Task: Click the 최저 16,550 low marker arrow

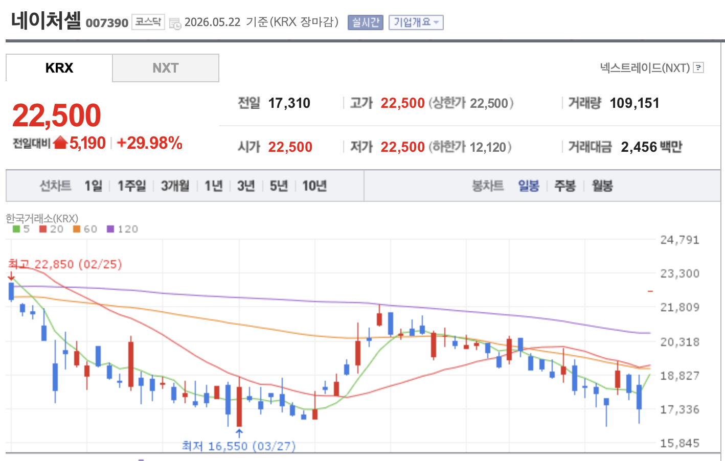Action: click(x=239, y=434)
